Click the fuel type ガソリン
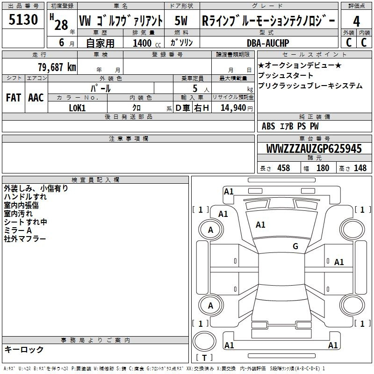 click(181, 43)
